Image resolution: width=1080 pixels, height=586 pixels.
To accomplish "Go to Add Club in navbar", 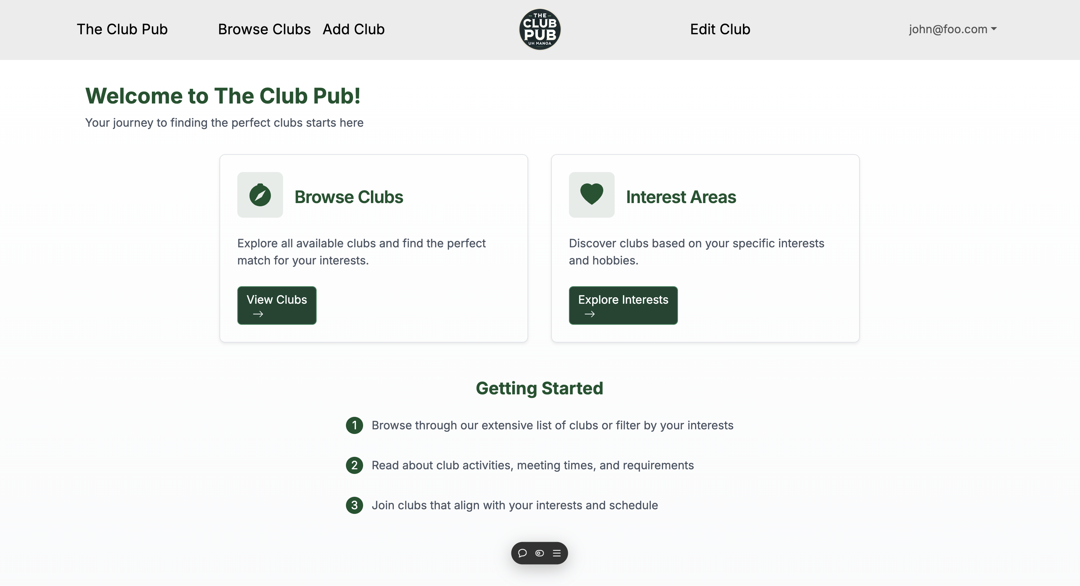I will [353, 29].
